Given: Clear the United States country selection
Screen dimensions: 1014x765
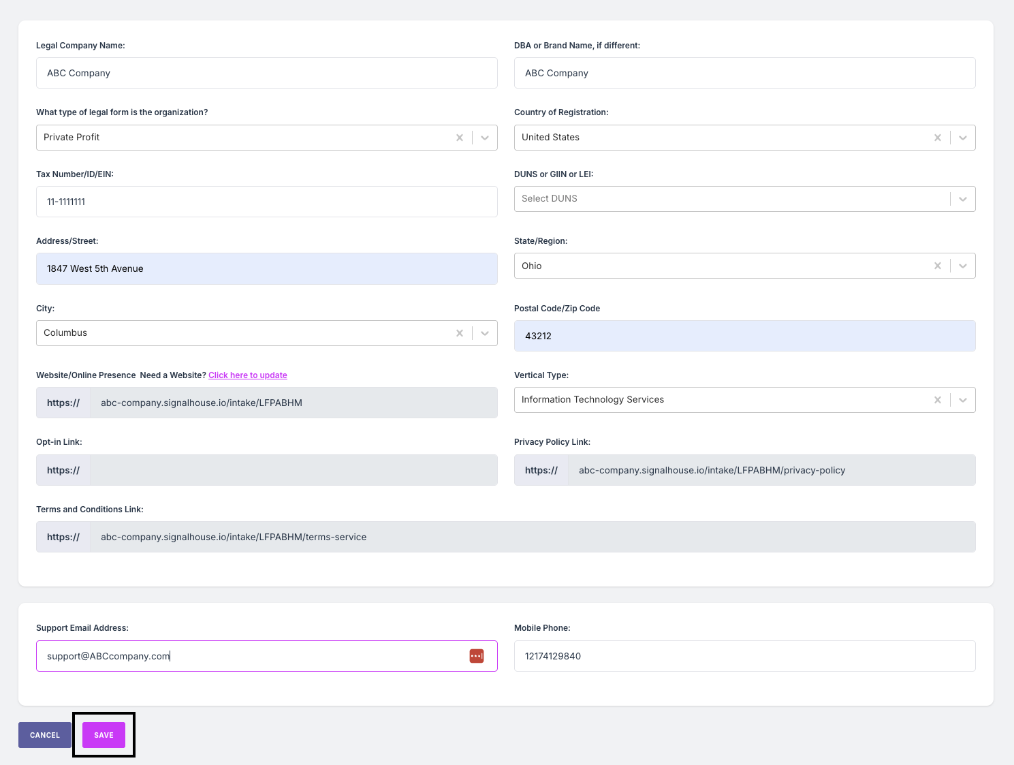Looking at the screenshot, I should (x=938, y=138).
